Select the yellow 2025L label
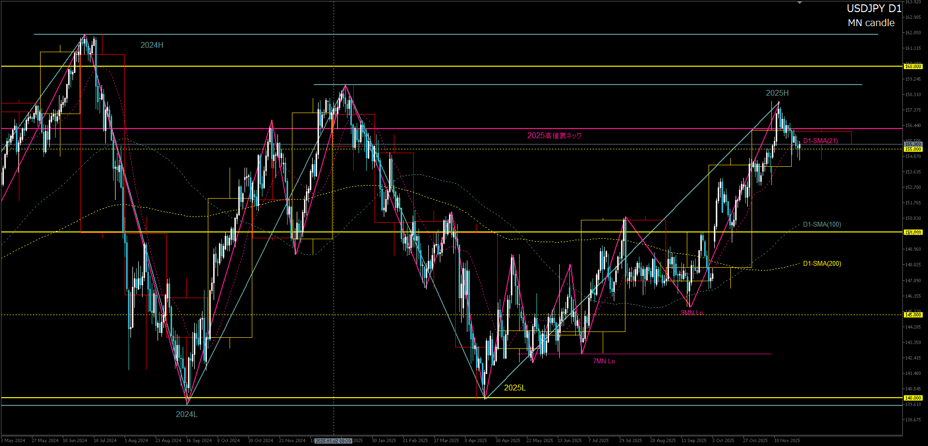This screenshot has height=446, width=928. click(x=515, y=388)
